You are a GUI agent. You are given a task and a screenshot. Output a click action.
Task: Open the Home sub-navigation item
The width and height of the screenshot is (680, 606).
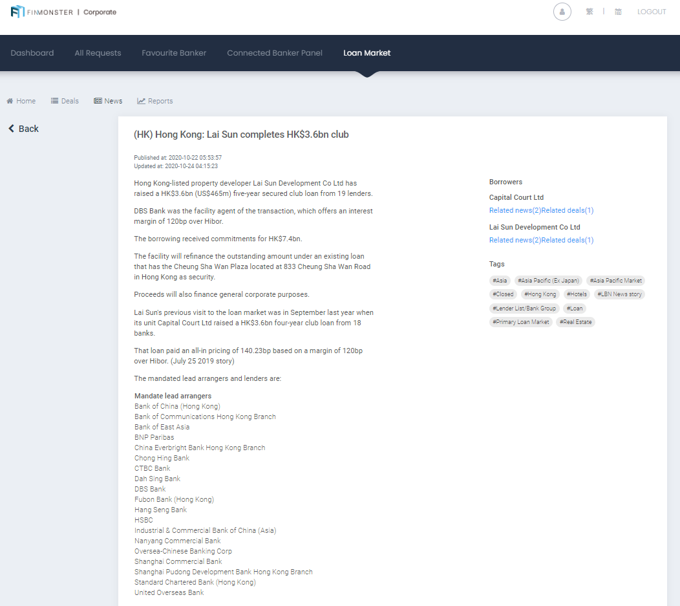pos(21,101)
